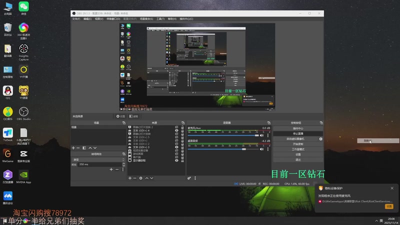
Task: Open the 场景集合(S) menu
Action: pyautogui.click(x=146, y=19)
